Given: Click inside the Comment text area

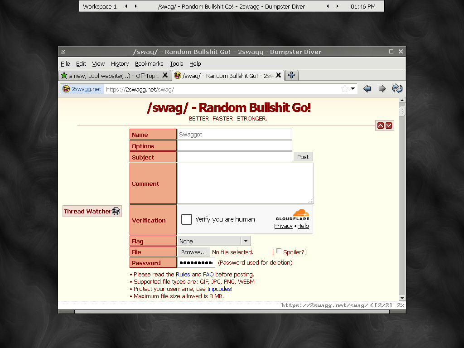Looking at the screenshot, I should [x=245, y=183].
